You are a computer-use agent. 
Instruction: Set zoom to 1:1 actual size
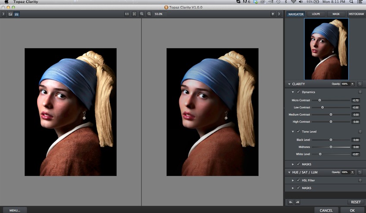[x=127, y=14]
